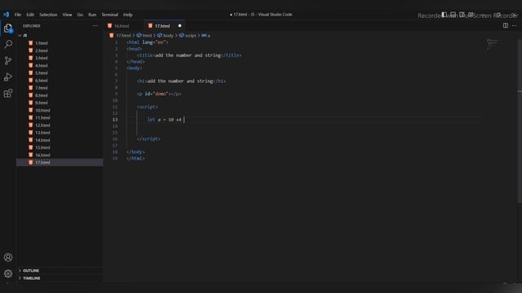The height and width of the screenshot is (293, 522).
Task: Click the closing html tag line
Action: [x=135, y=159]
